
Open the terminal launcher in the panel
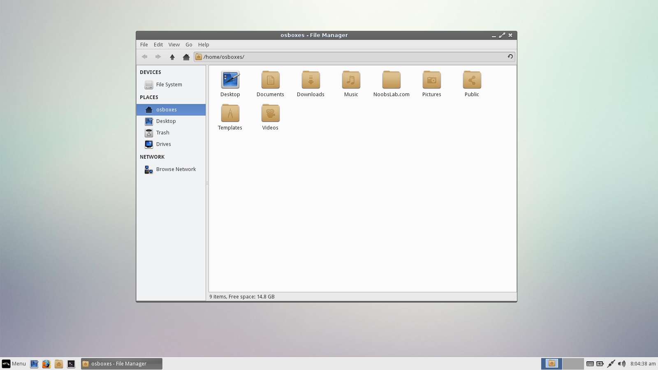(71, 364)
